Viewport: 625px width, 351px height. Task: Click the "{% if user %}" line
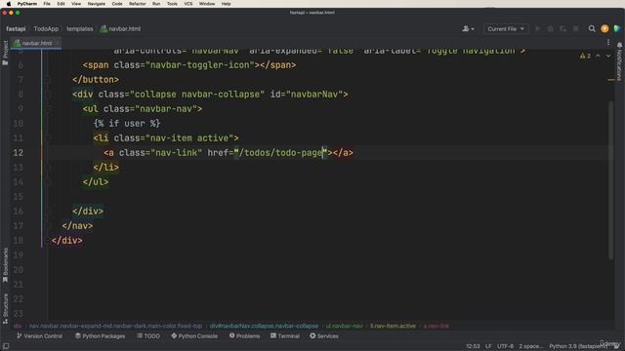coord(127,124)
